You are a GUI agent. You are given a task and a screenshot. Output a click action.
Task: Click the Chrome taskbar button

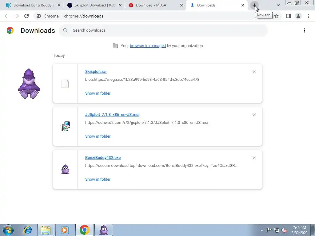tap(85, 230)
